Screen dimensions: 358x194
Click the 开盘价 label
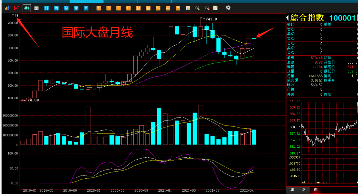tap(329, 62)
